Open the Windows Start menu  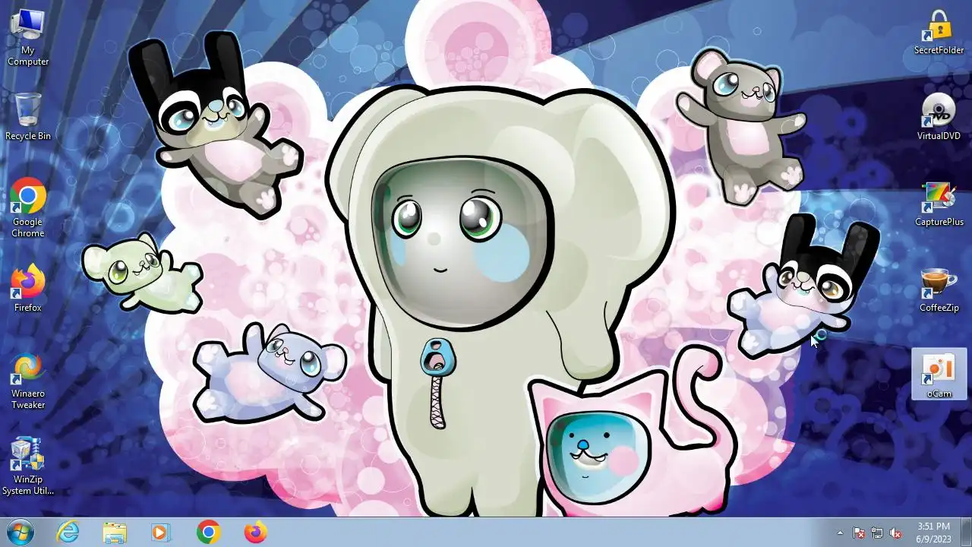coord(21,533)
